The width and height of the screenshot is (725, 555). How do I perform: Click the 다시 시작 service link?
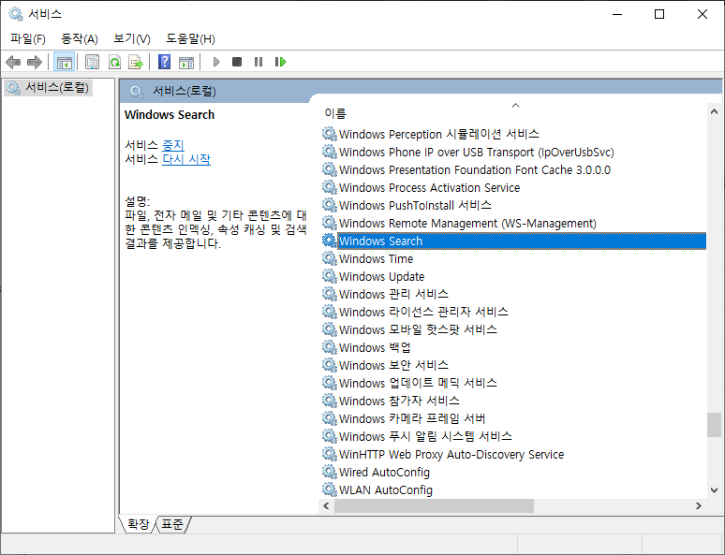point(186,159)
